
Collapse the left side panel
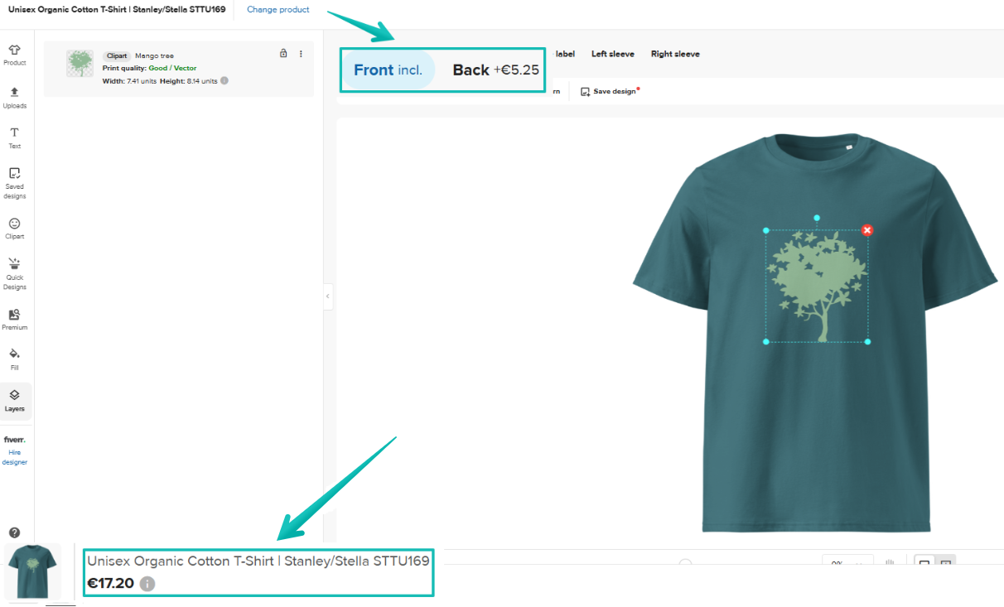pos(327,296)
